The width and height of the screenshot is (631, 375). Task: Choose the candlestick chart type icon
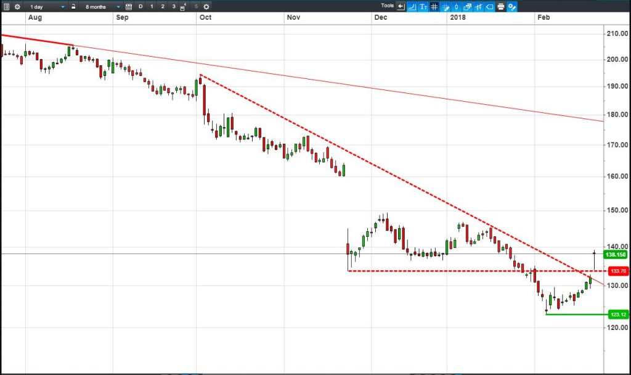(x=457, y=6)
